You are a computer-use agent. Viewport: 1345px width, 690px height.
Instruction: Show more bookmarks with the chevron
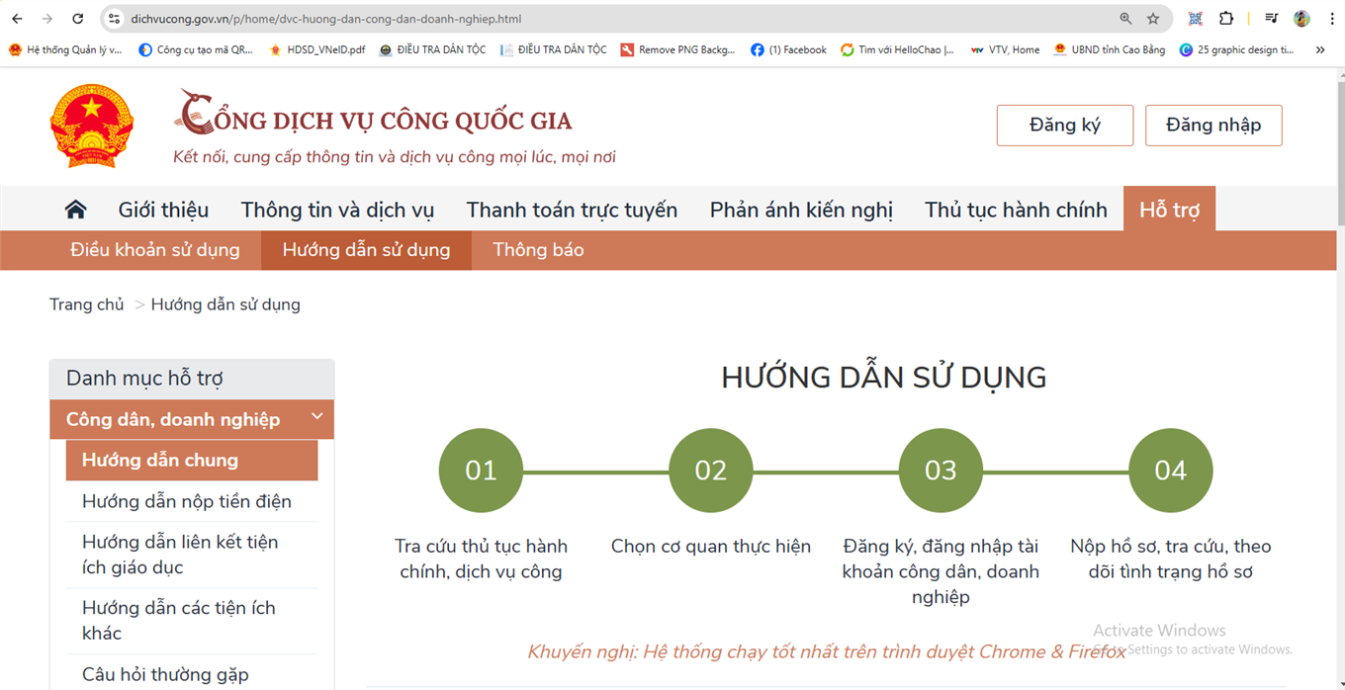point(1320,49)
